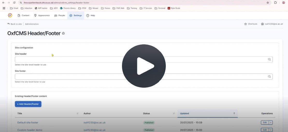Open the ouit1230@ox.ac.uk user account menu
Viewport: 288px width, 132px height.
tap(272, 24)
